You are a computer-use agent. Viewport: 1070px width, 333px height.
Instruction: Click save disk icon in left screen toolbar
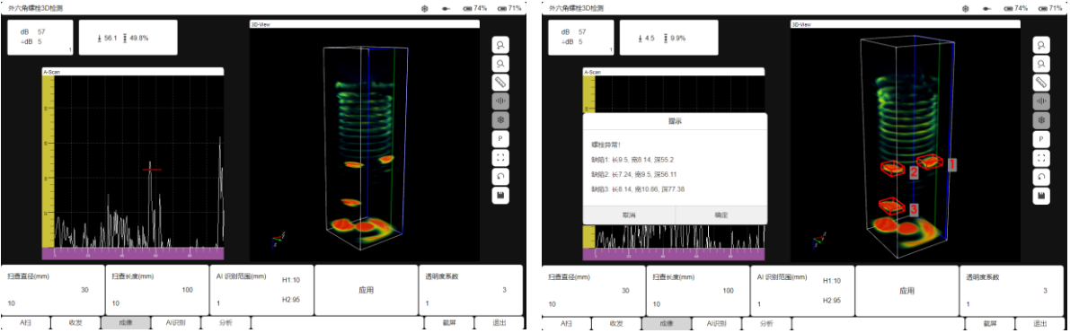[x=501, y=195]
